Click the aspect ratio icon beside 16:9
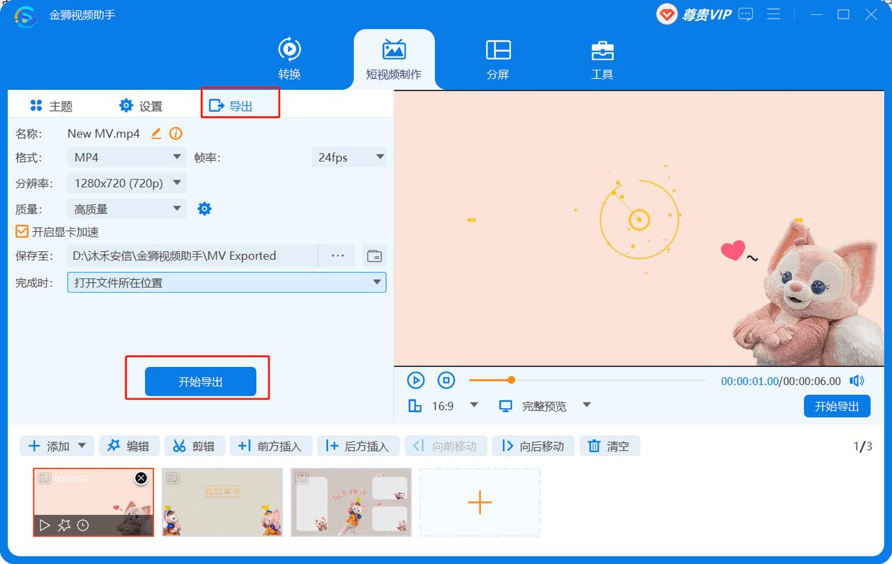This screenshot has height=564, width=892. point(415,406)
